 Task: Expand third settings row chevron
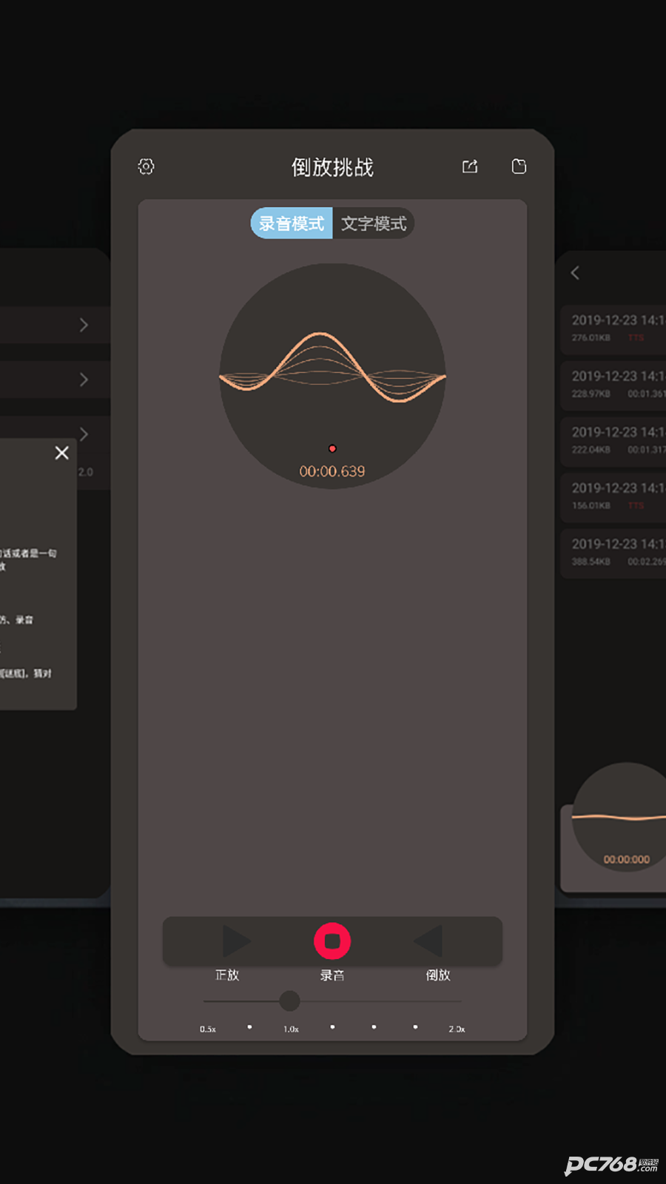point(84,434)
